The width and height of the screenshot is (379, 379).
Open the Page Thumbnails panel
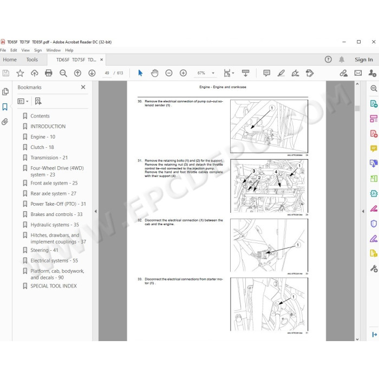pos(5,92)
